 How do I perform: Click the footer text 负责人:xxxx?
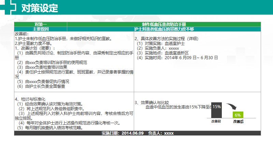coord(161,133)
